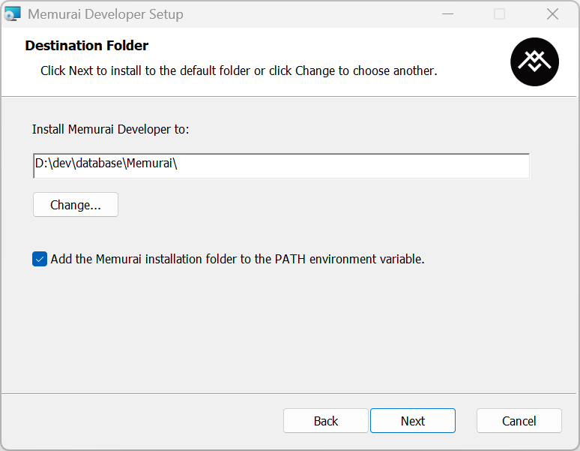580x451 pixels.
Task: Click the greyed-out maximize window icon
Action: click(x=499, y=14)
